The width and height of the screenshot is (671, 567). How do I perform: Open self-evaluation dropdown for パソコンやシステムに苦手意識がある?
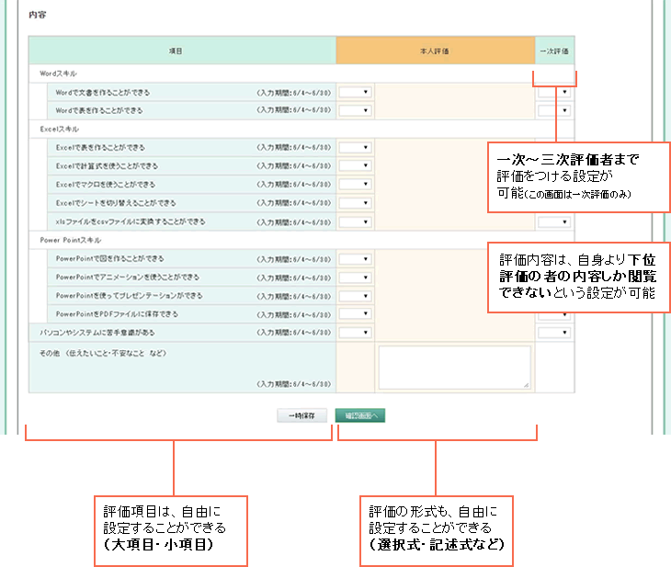click(355, 333)
